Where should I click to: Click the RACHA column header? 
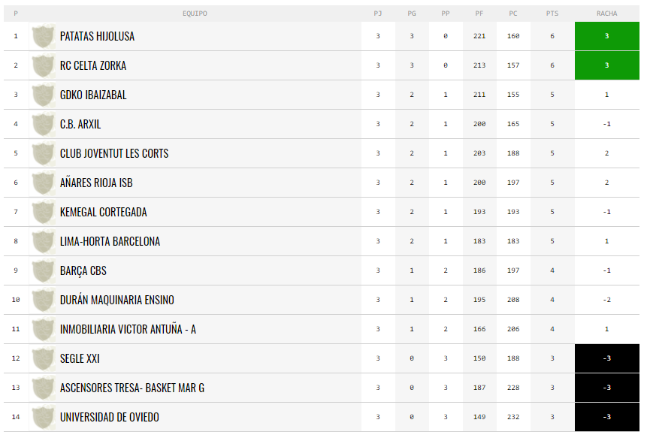pos(606,14)
